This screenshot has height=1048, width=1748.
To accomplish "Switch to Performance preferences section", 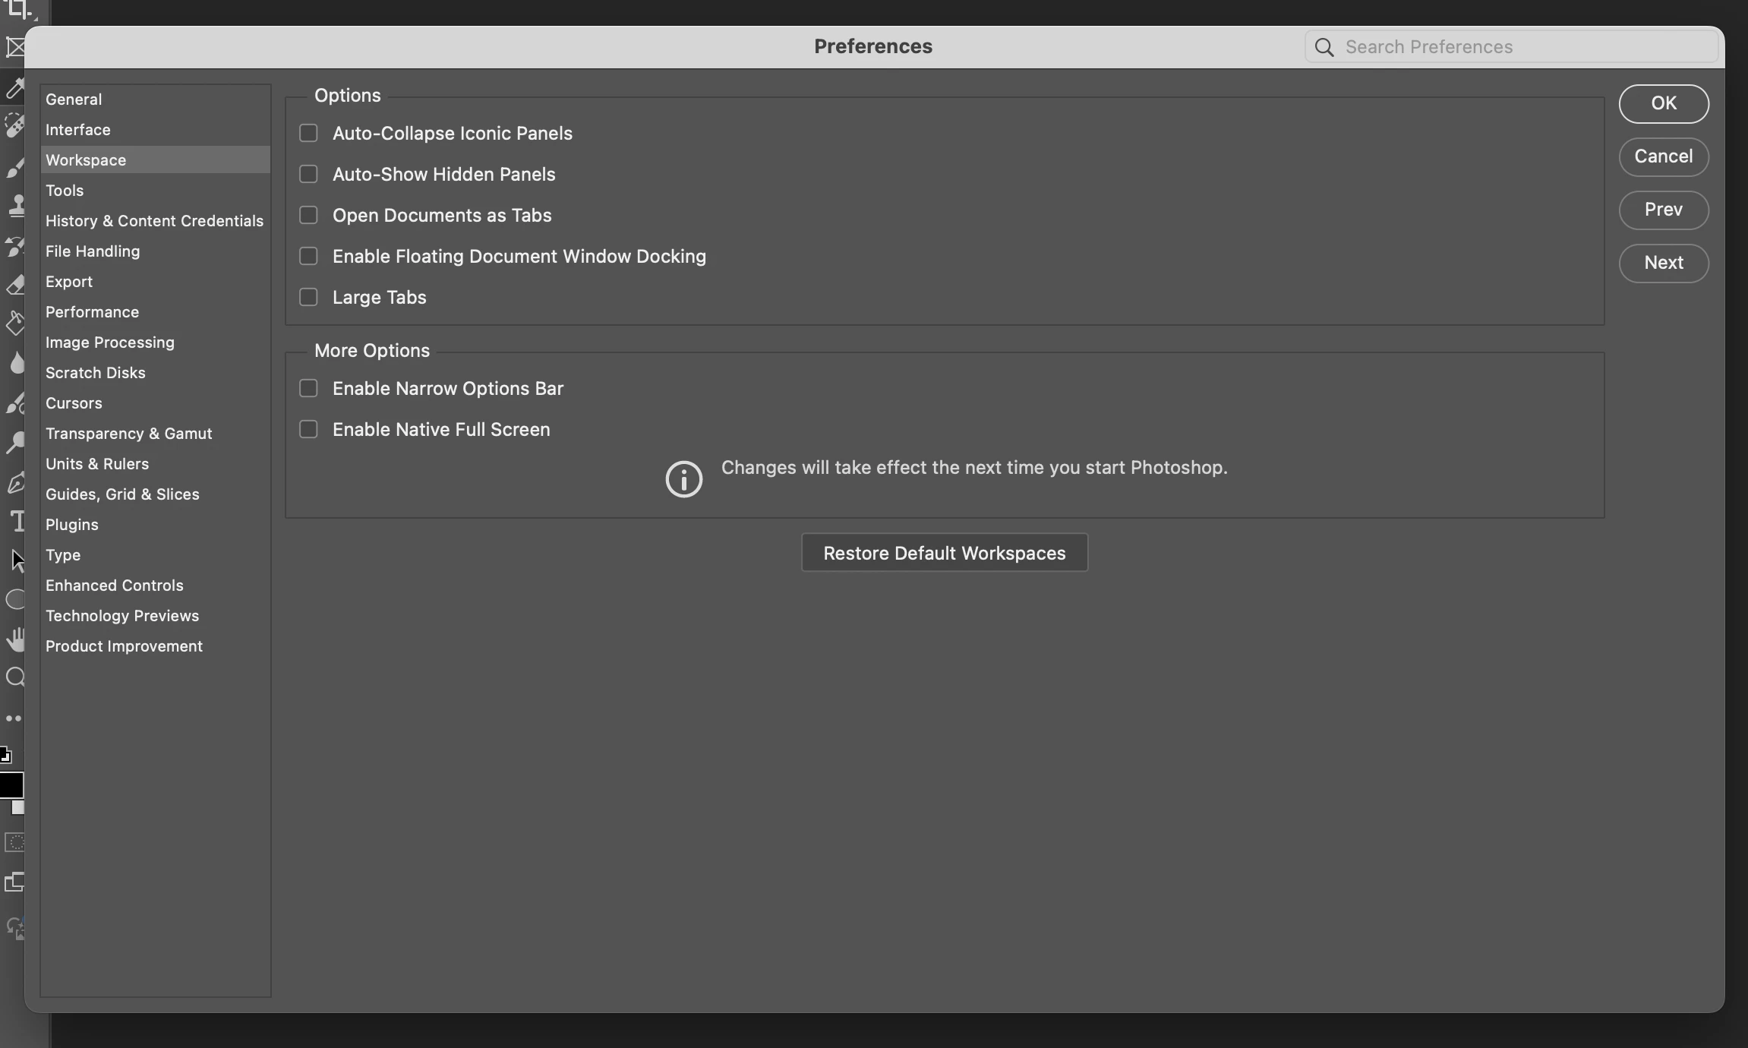I will 92,312.
